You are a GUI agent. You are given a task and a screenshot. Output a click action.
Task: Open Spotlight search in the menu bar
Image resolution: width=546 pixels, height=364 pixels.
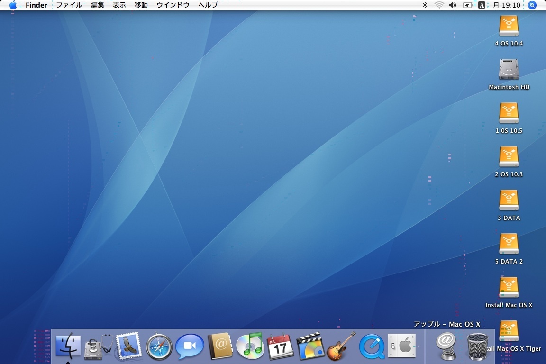[x=532, y=5]
